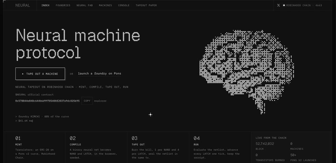This screenshot has height=163, width=336.
Task: Select the 0x578844e8... contract address text
Action: pos(47,101)
